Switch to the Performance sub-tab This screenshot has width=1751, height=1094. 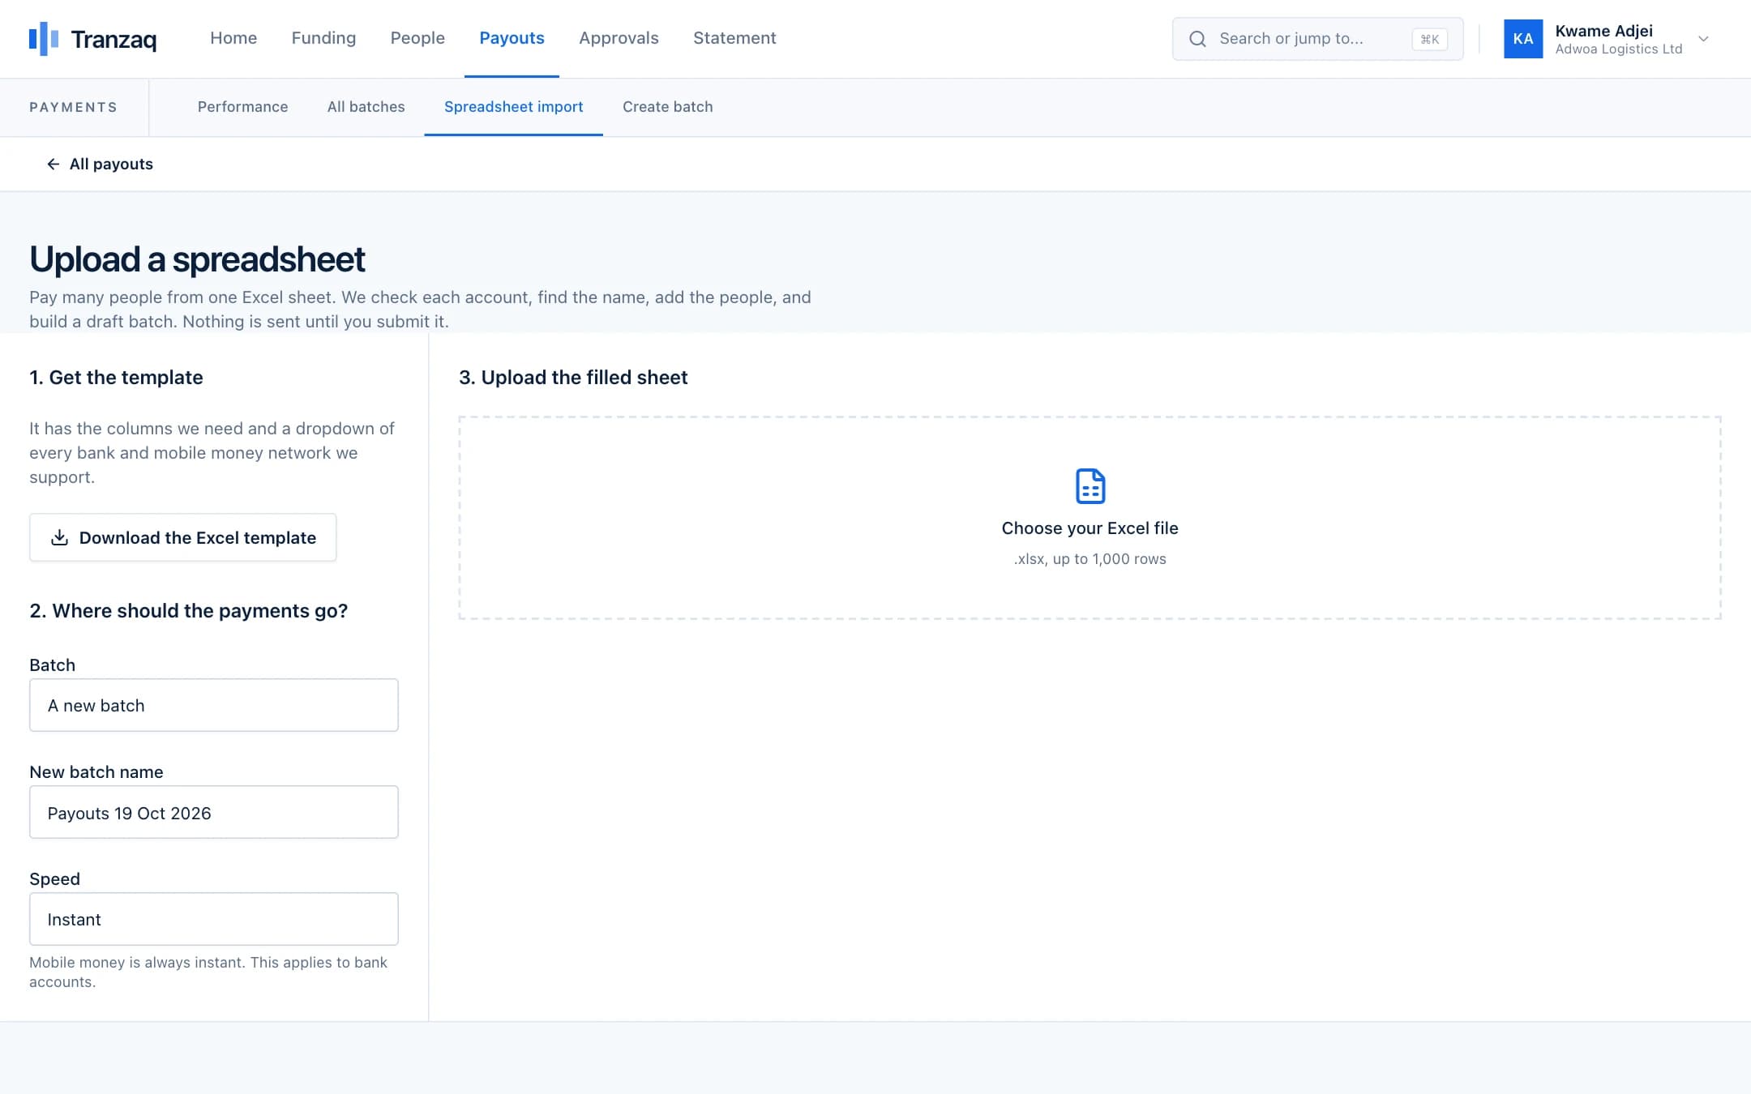(242, 107)
